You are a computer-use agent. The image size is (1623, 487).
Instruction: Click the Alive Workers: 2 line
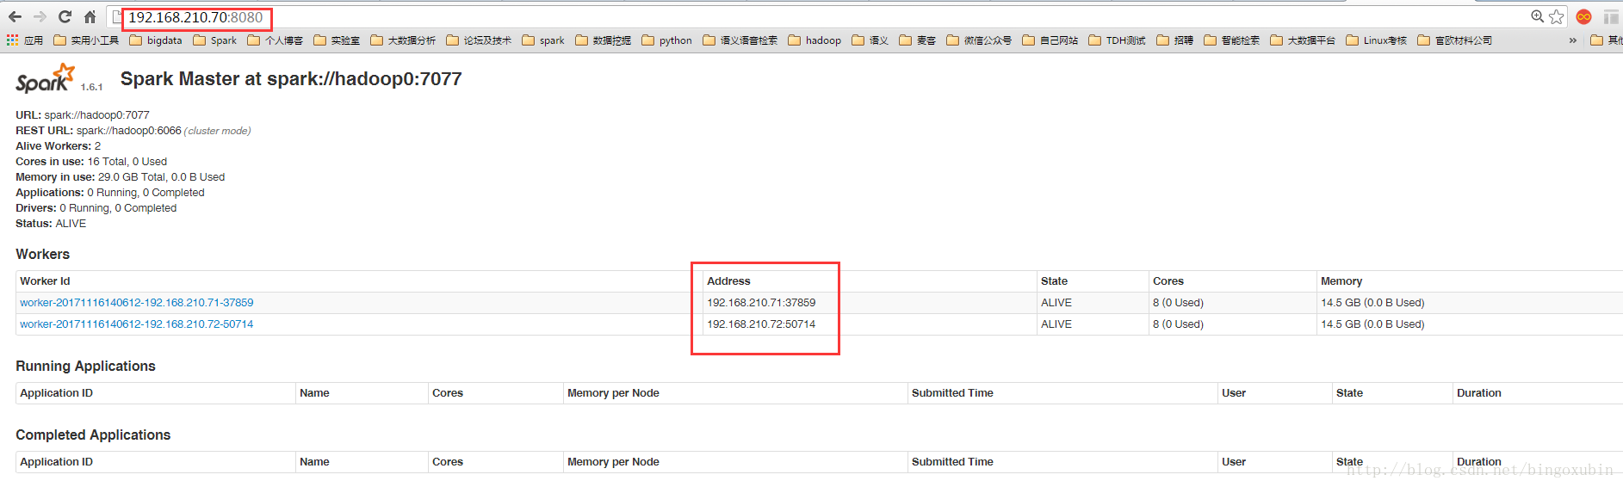tap(59, 146)
